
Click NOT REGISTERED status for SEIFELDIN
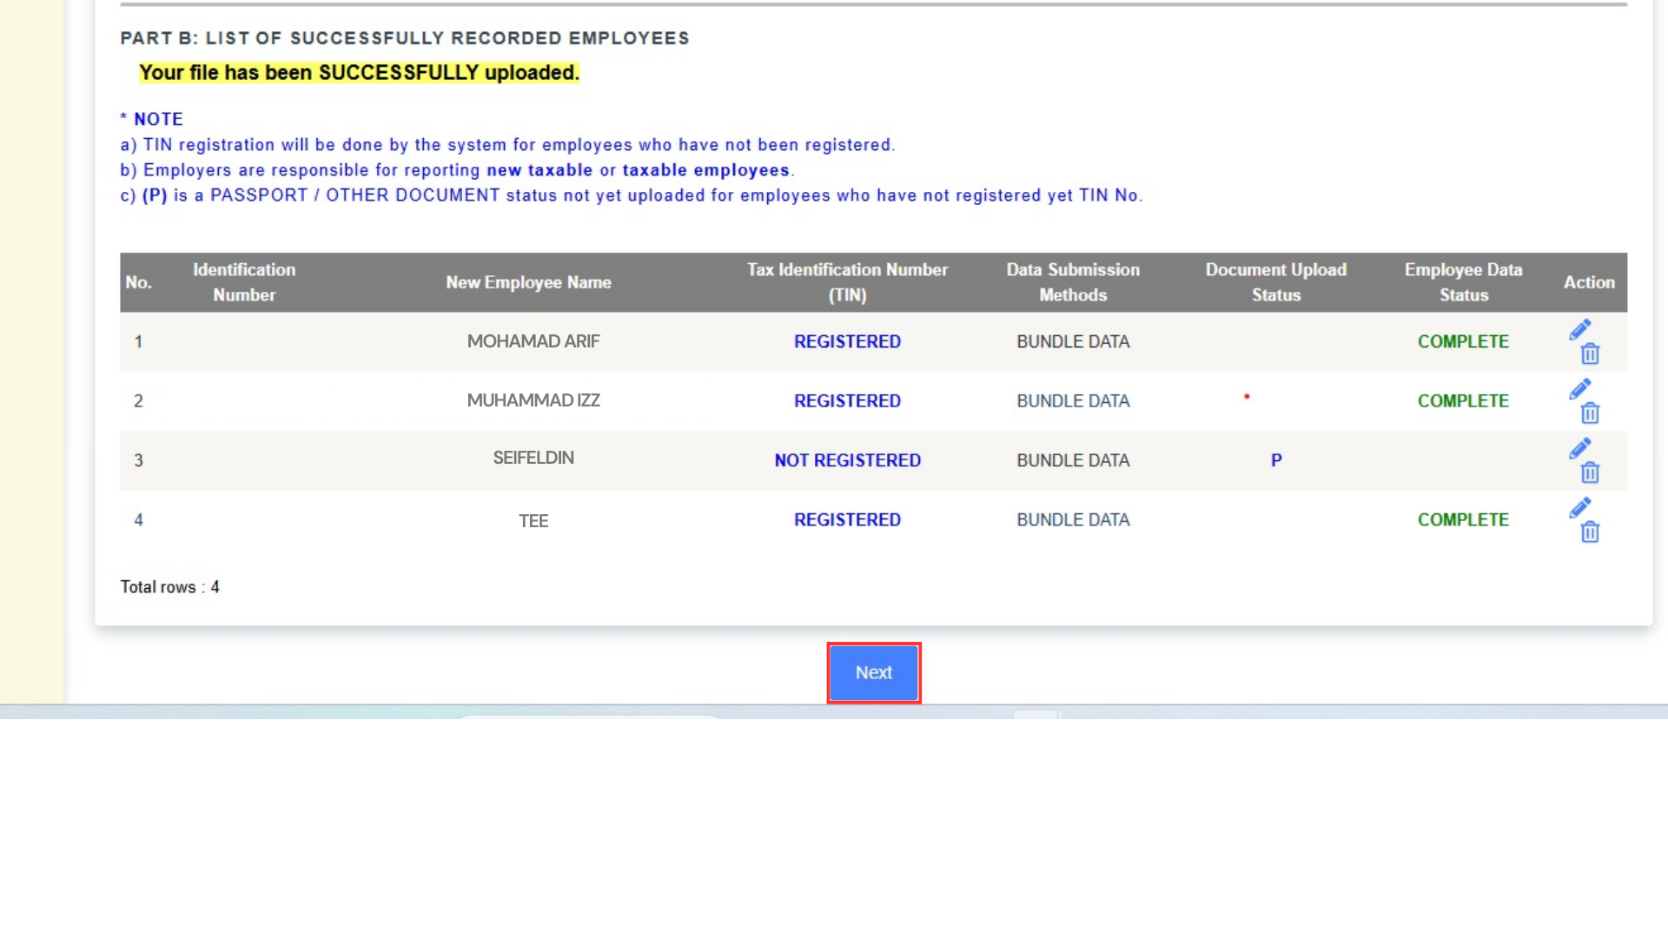click(847, 460)
